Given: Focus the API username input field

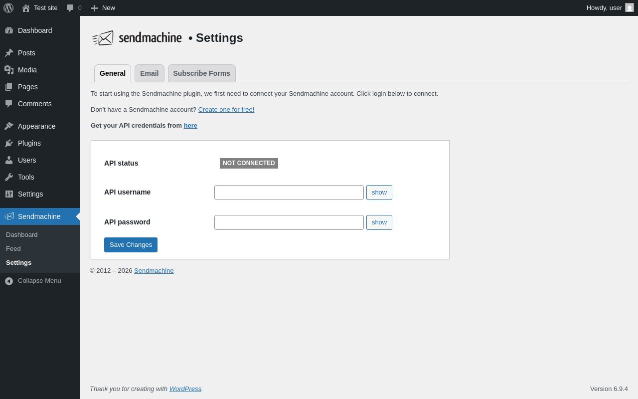Looking at the screenshot, I should point(289,193).
